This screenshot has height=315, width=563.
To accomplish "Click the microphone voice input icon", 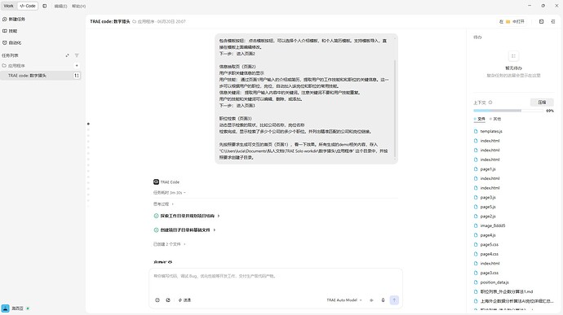I will point(383,300).
